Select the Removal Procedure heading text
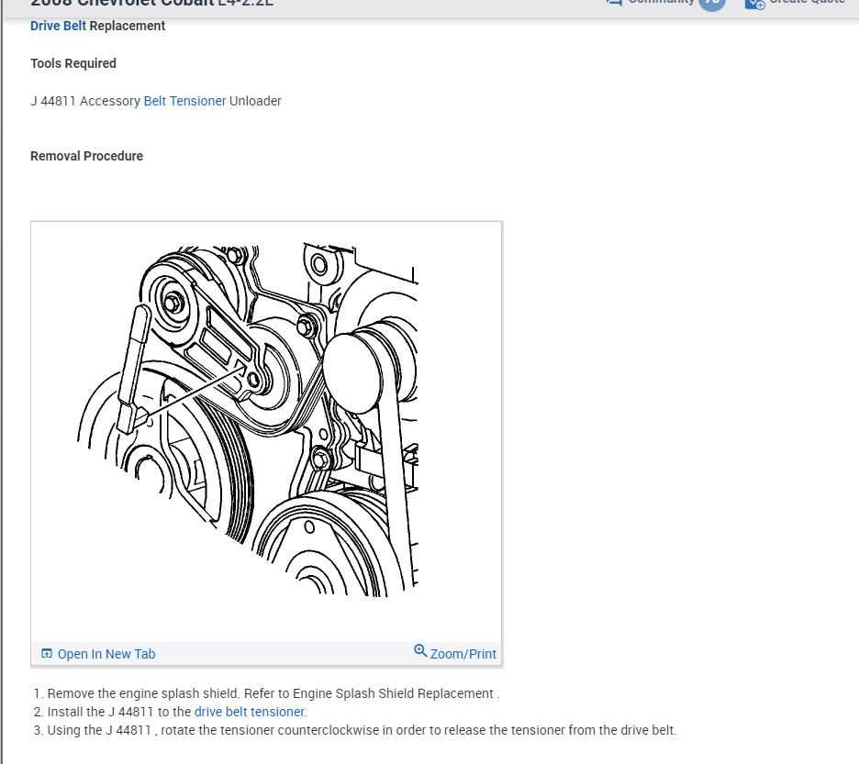 (x=86, y=156)
